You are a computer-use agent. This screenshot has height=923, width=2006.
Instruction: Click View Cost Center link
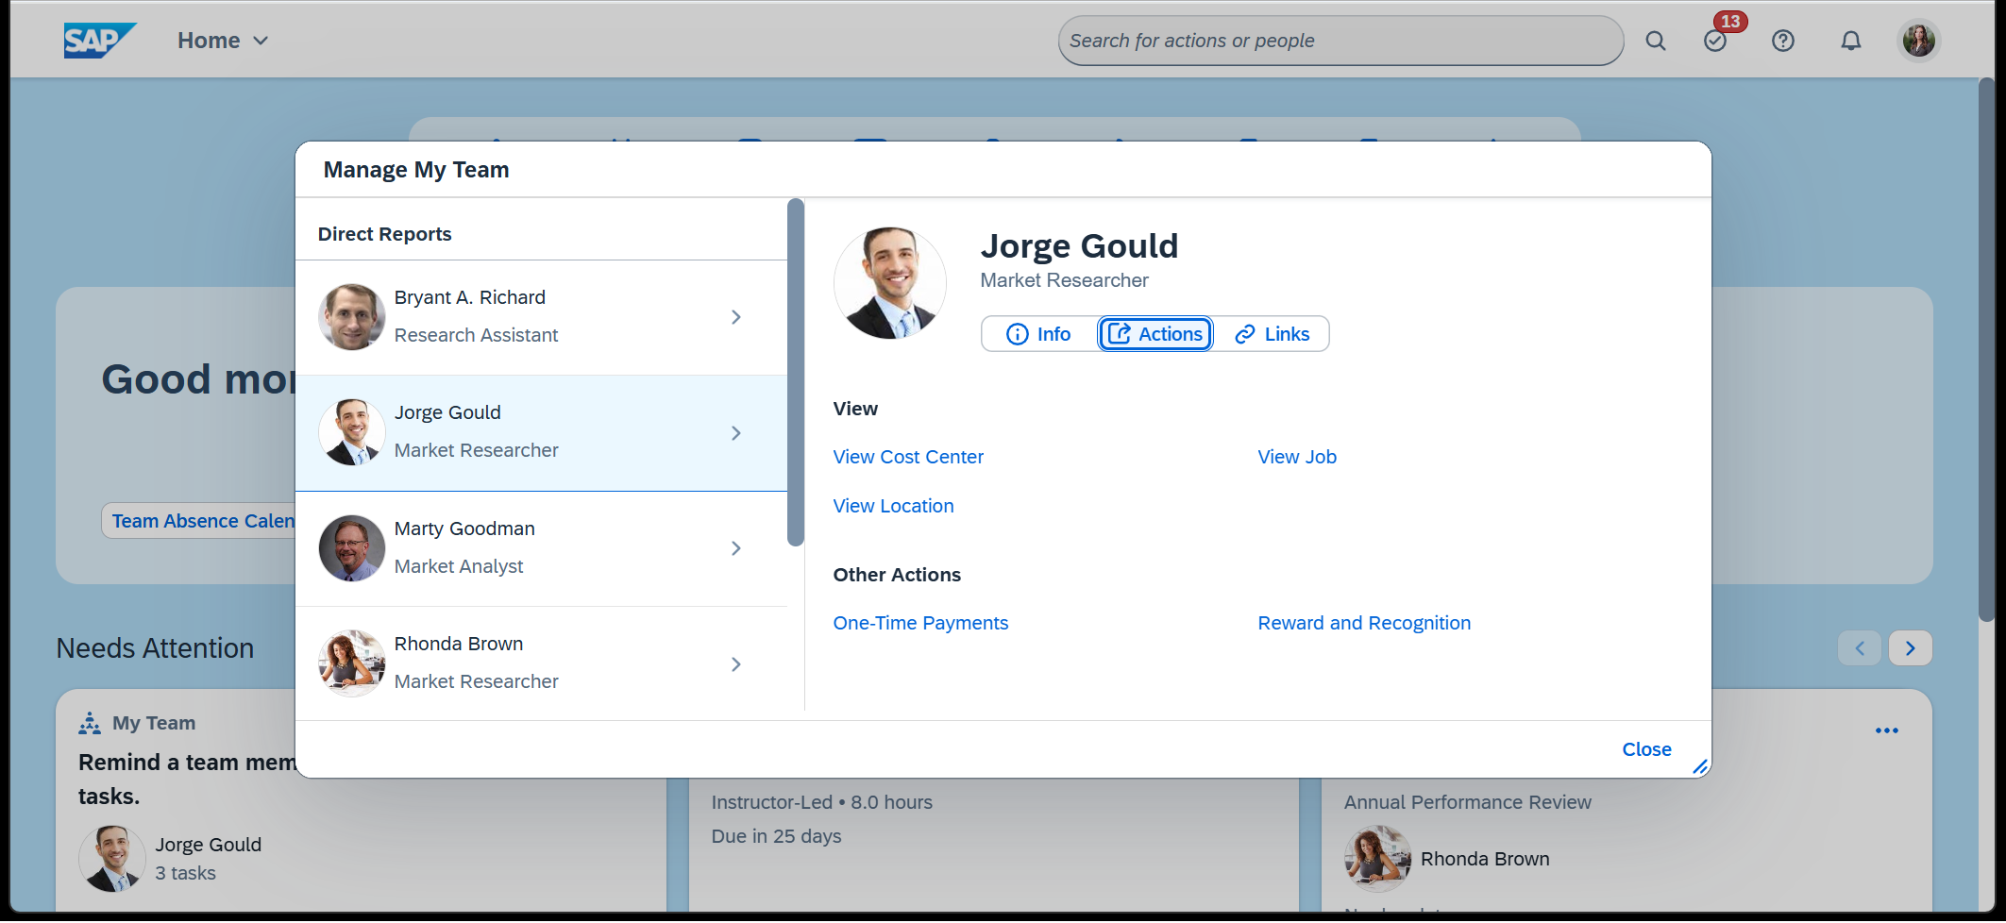[x=908, y=457]
